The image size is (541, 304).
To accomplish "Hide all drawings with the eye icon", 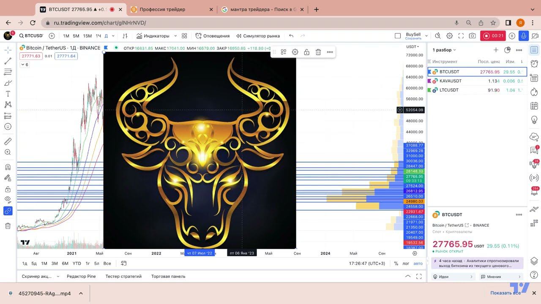I will tap(8, 200).
